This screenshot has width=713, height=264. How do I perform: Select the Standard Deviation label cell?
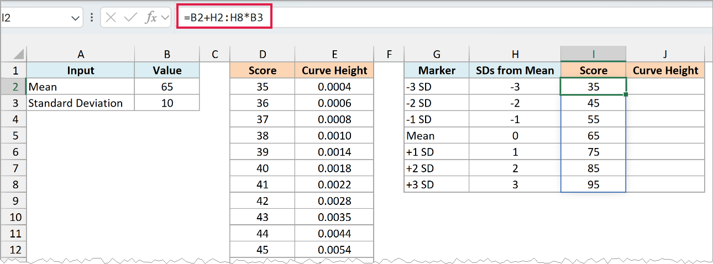pyautogui.click(x=81, y=103)
